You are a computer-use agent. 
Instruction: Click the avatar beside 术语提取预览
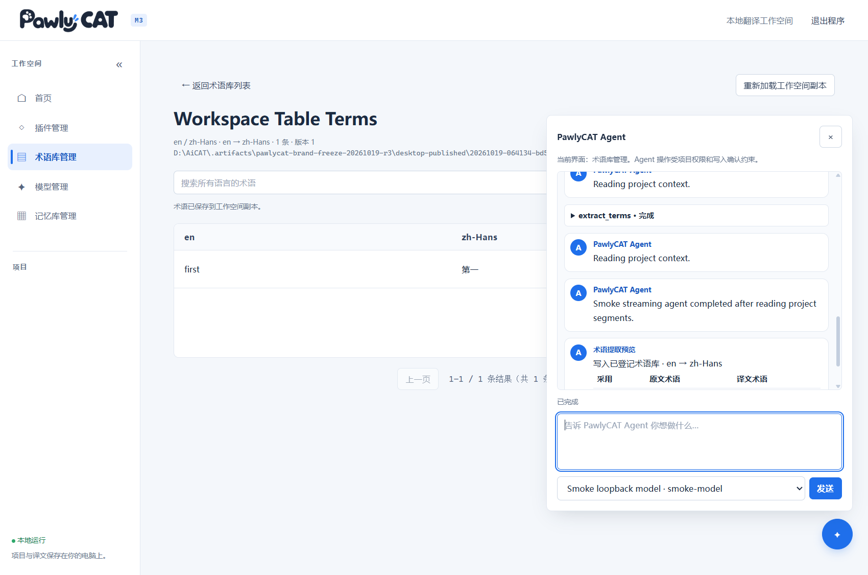tap(578, 353)
